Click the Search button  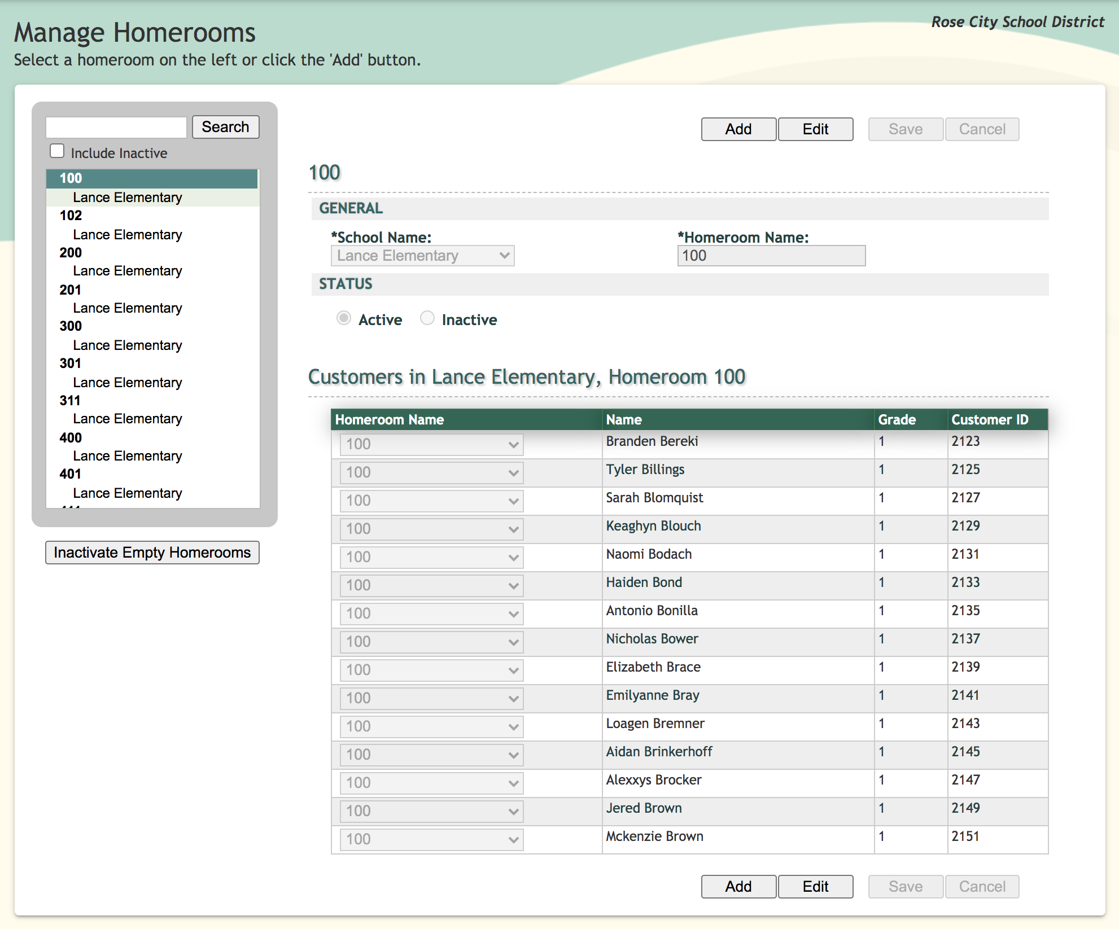pos(225,127)
